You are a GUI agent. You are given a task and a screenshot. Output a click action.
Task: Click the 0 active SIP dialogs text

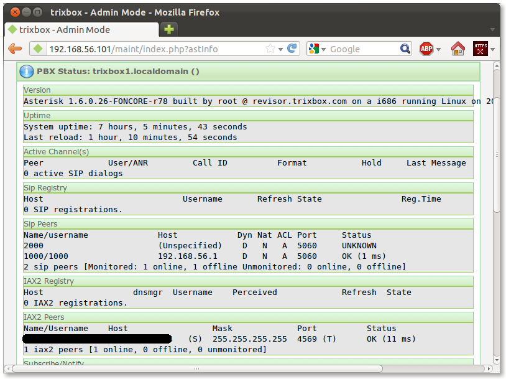[x=73, y=174]
